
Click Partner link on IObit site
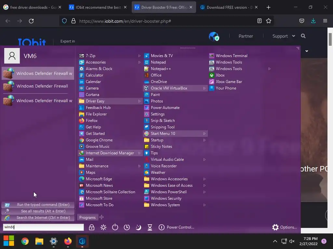pos(246,36)
